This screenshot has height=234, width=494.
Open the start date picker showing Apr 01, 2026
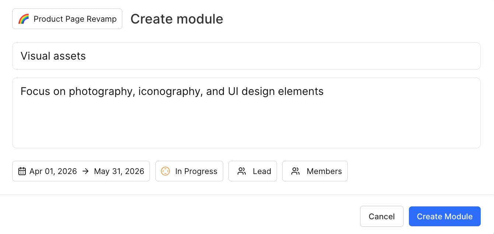pyautogui.click(x=53, y=171)
